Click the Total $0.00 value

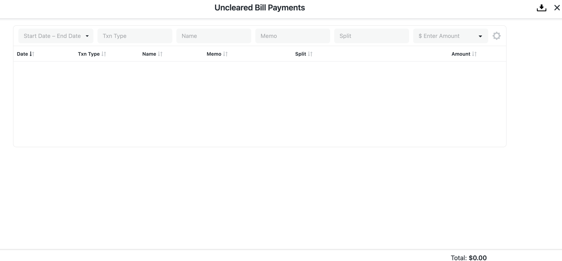coord(477,257)
